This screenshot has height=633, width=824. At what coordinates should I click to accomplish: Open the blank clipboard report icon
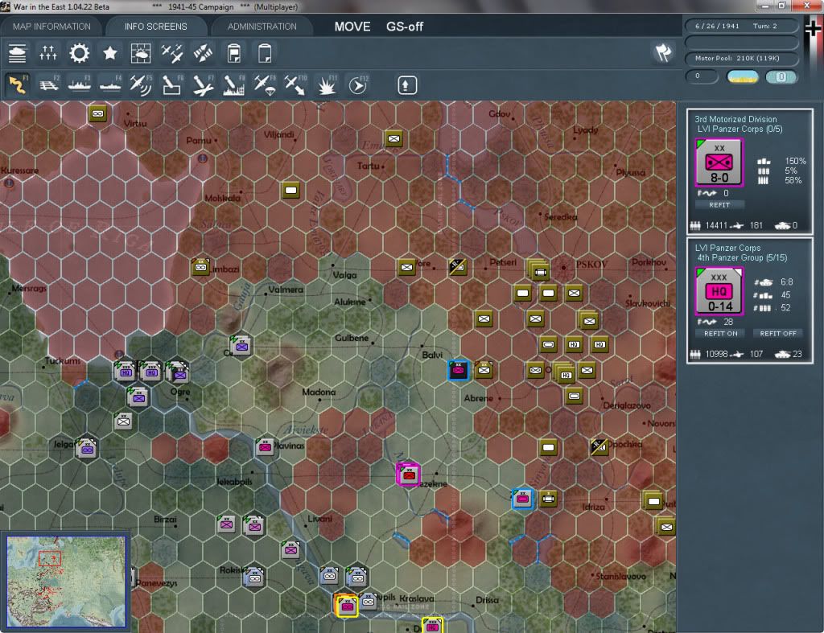[x=265, y=54]
